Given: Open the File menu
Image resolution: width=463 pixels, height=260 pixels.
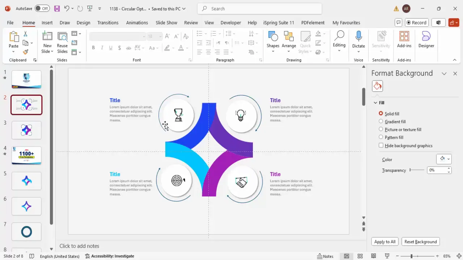Looking at the screenshot, I should coord(10,22).
